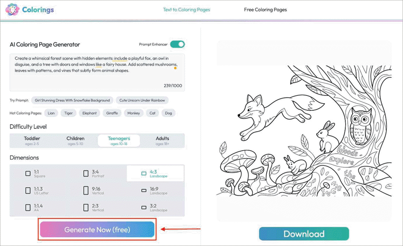Select the 16:9 Landscape dimension icon
This screenshot has width=403, height=246.
click(x=143, y=191)
